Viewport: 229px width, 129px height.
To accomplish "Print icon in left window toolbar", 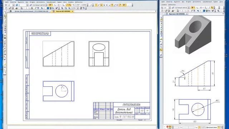I will [16, 8].
